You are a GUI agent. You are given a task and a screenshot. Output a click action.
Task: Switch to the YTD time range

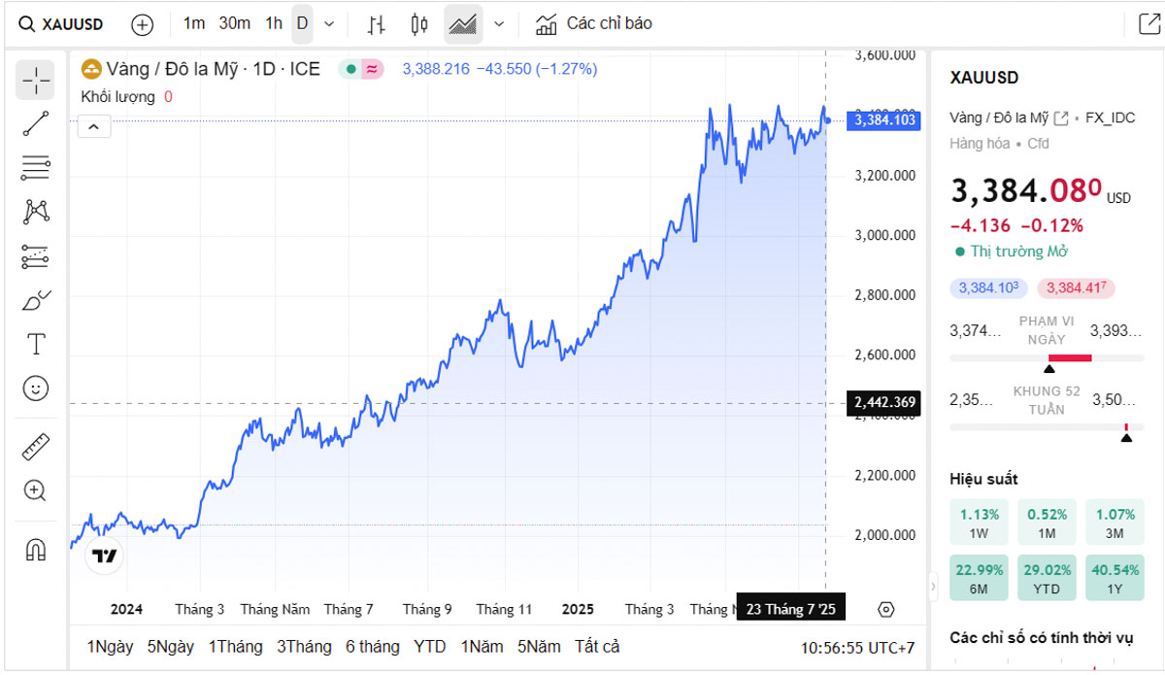point(429,647)
